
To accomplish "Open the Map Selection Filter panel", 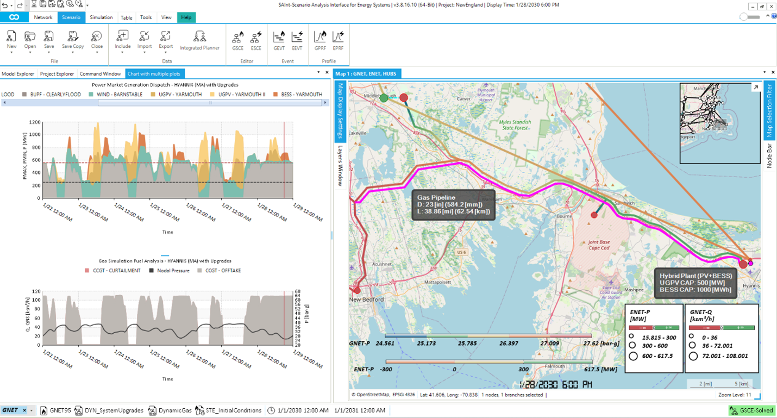I will tap(769, 109).
